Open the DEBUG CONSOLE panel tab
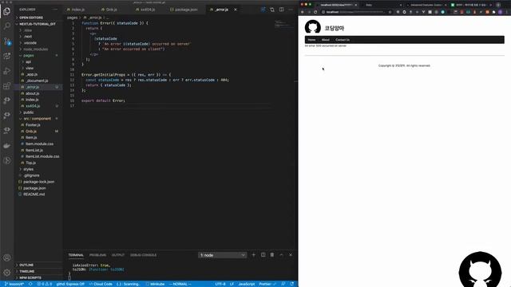This screenshot has height=287, width=511. pyautogui.click(x=144, y=255)
